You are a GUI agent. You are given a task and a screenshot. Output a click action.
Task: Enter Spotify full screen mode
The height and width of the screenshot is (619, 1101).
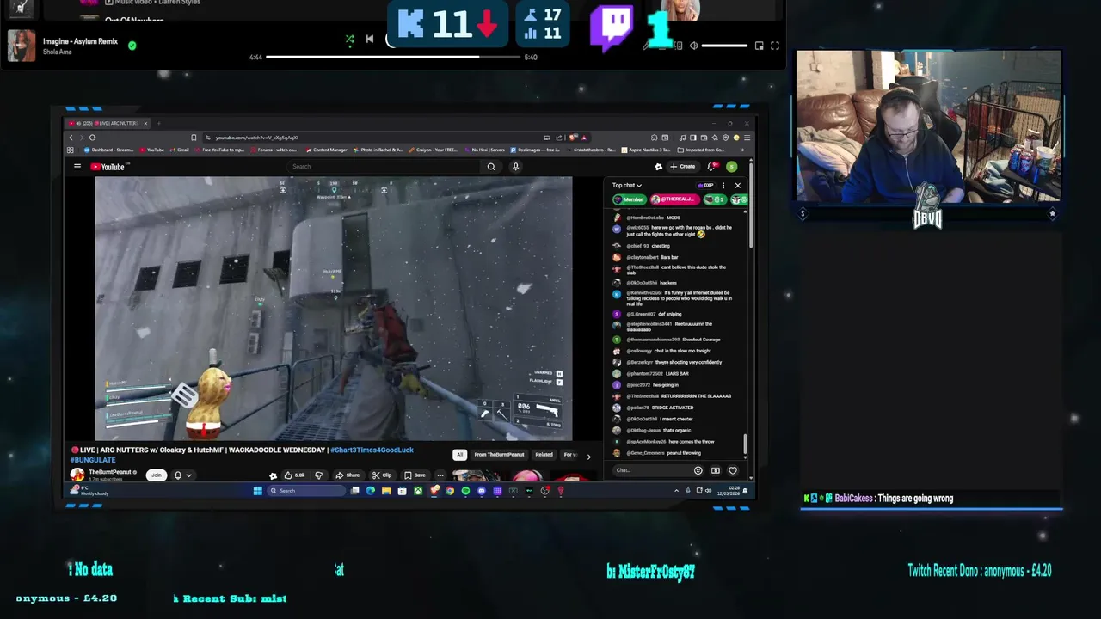(774, 46)
